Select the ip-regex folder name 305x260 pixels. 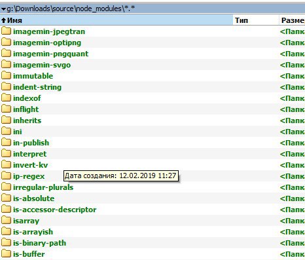29,176
